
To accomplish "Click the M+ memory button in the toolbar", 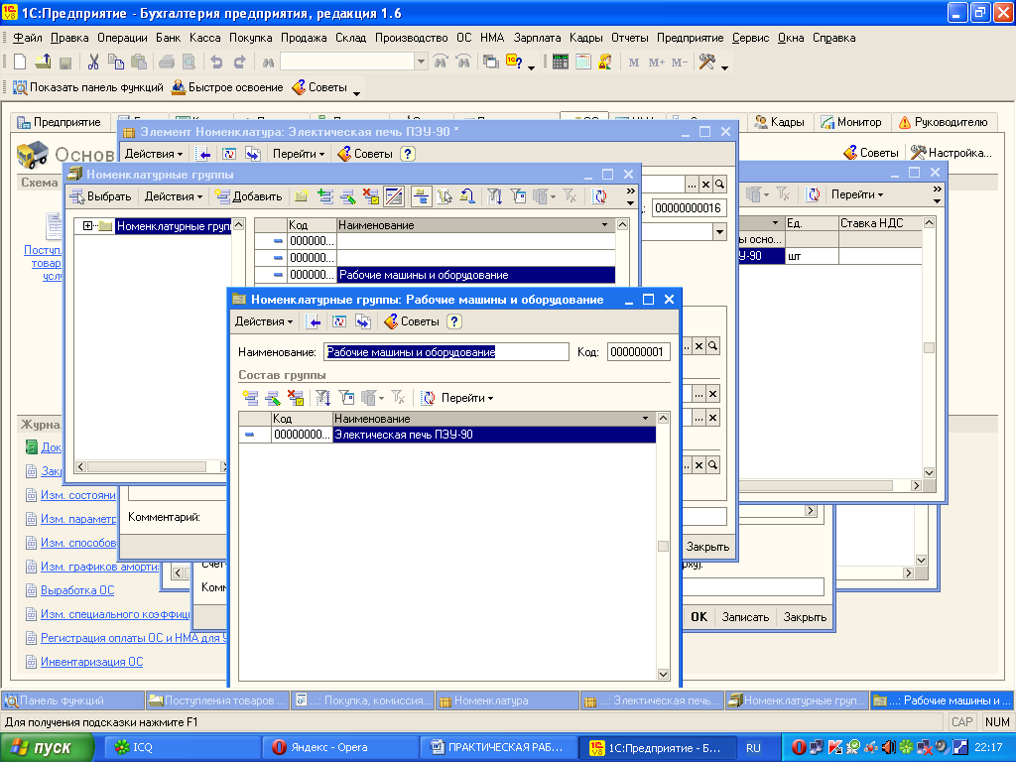I will coord(657,63).
